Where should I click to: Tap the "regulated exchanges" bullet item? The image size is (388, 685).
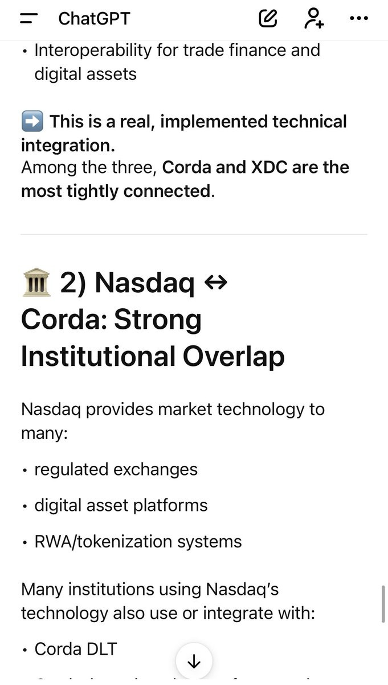pos(116,469)
